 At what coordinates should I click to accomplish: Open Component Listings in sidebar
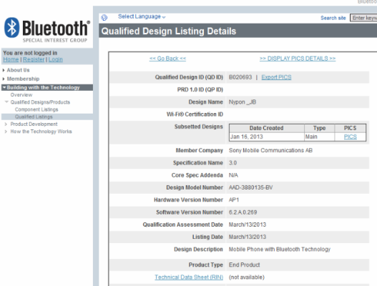(36, 109)
